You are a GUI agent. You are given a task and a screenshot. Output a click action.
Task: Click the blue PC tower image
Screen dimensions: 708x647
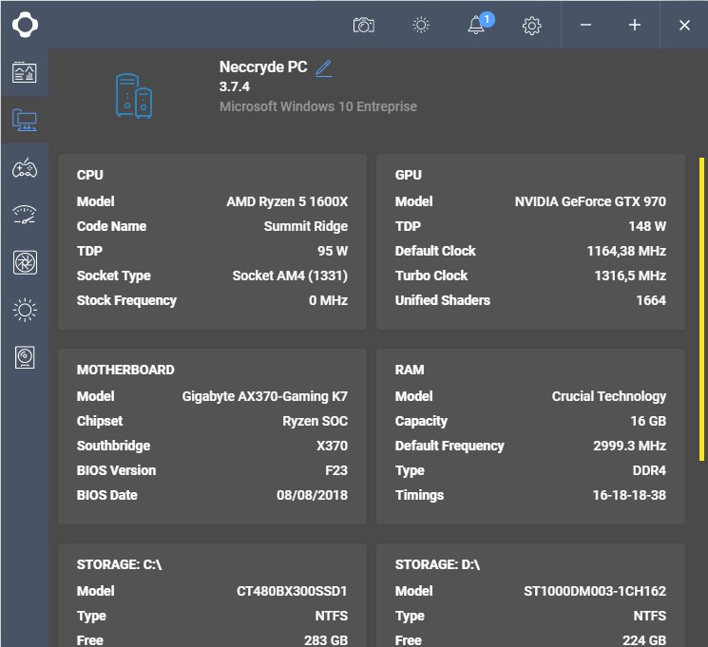coord(134,95)
